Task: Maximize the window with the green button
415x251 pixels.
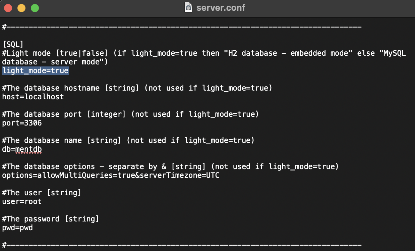Action: coord(35,8)
